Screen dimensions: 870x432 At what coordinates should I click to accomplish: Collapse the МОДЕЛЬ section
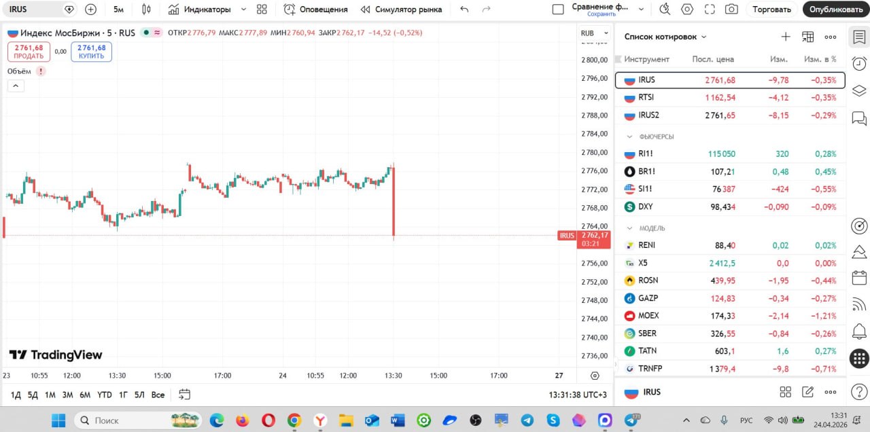point(629,228)
